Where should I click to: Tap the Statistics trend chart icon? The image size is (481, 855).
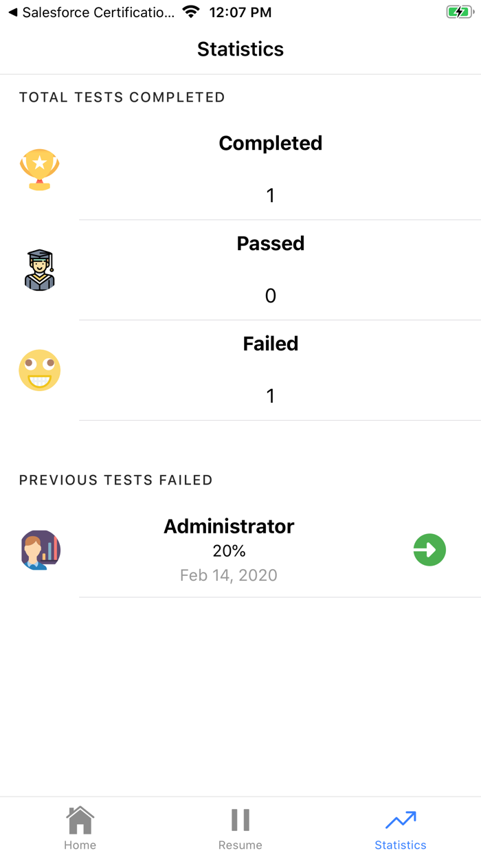401,820
